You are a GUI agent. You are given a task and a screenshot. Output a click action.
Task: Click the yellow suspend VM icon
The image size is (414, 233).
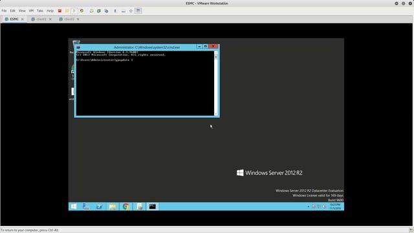tap(67, 11)
